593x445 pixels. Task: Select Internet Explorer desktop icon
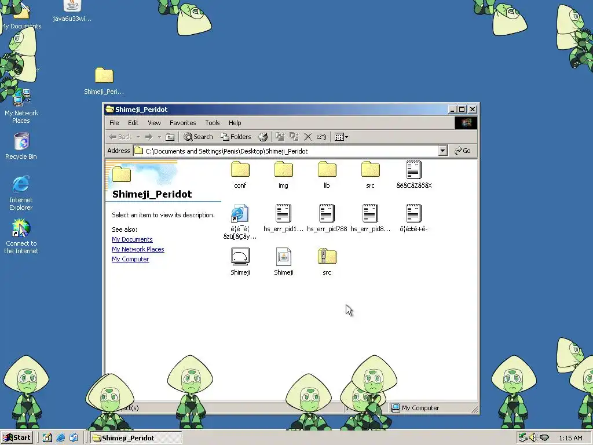pyautogui.click(x=21, y=192)
